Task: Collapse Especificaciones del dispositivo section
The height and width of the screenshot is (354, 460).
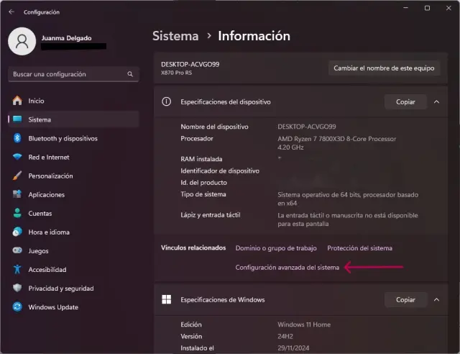Action: (x=436, y=102)
